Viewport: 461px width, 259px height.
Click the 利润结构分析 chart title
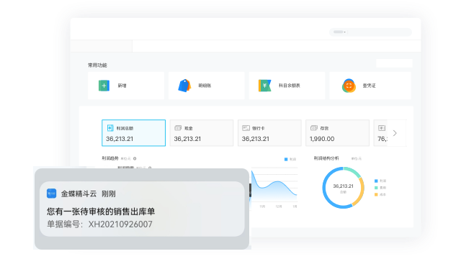click(326, 158)
